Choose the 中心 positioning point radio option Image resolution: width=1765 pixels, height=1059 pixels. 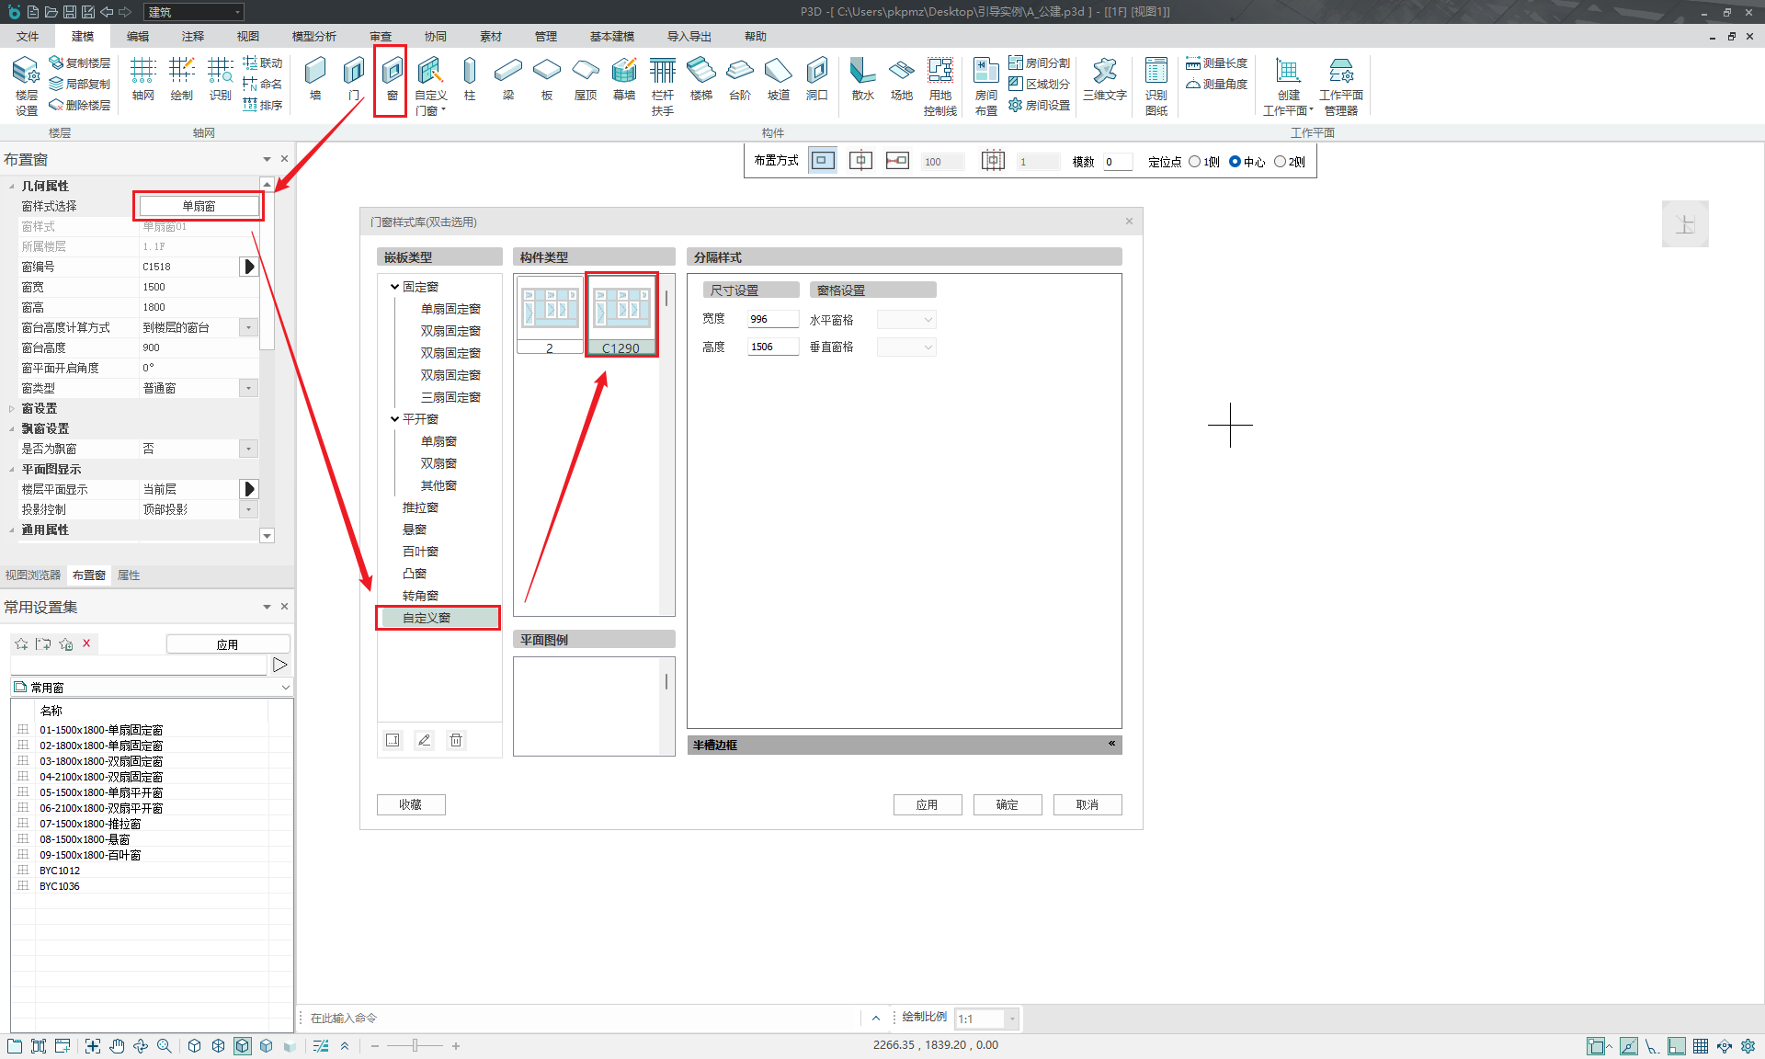click(1235, 162)
